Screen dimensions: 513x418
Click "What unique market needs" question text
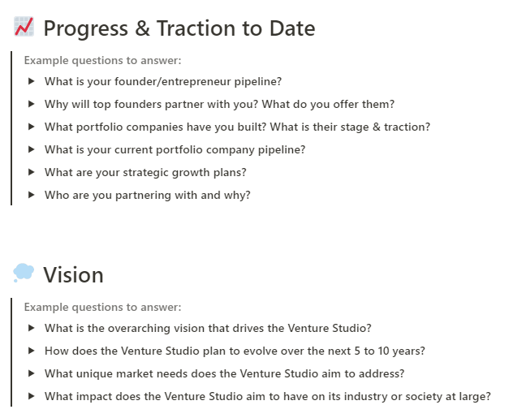224,373
